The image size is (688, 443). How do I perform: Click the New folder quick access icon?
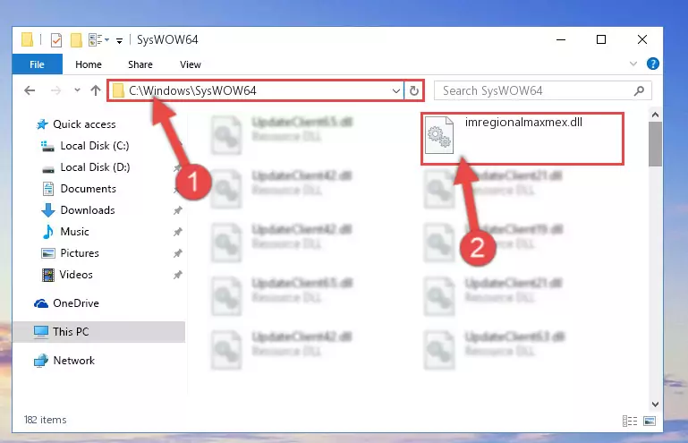[76, 40]
